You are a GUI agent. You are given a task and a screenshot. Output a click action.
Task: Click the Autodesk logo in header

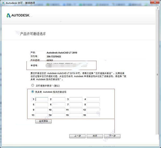18,15
